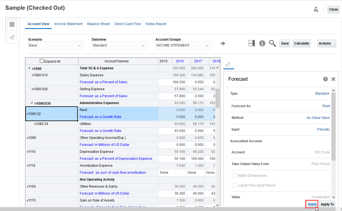Screen dimensions: 342x211
Task: Open the Scenario dropdown
Action: (56, 45)
